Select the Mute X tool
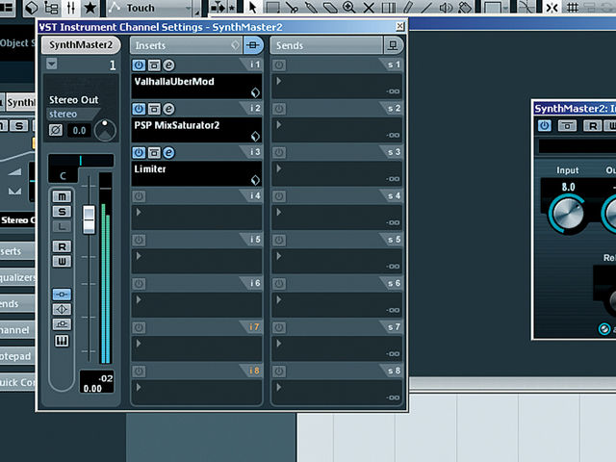Image resolution: width=616 pixels, height=462 pixels. pos(369,7)
